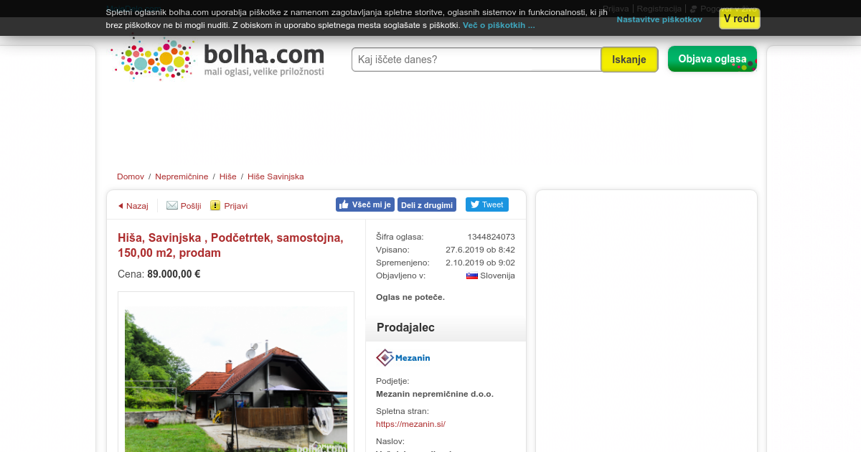Click the Twitter Tweet button

point(487,204)
